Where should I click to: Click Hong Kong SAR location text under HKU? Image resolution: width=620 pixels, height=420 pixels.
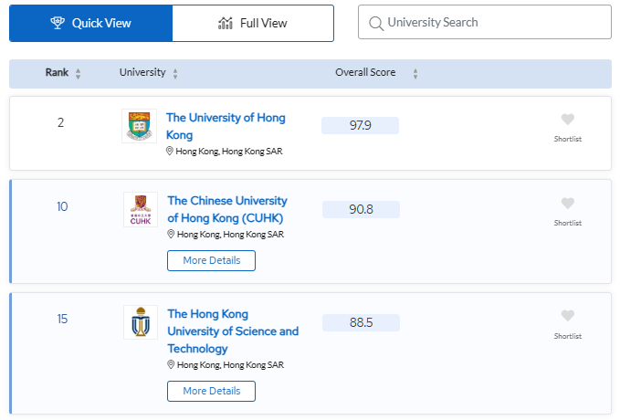click(229, 151)
